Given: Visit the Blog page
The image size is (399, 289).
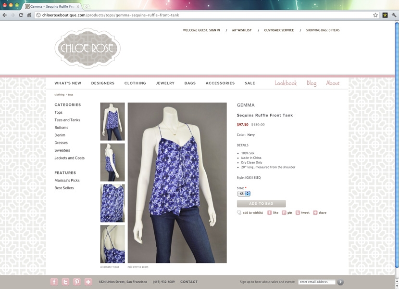Looking at the screenshot, I should pyautogui.click(x=312, y=83).
